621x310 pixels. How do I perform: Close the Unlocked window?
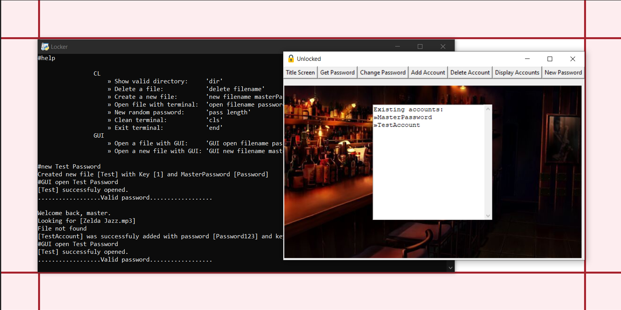pos(572,59)
